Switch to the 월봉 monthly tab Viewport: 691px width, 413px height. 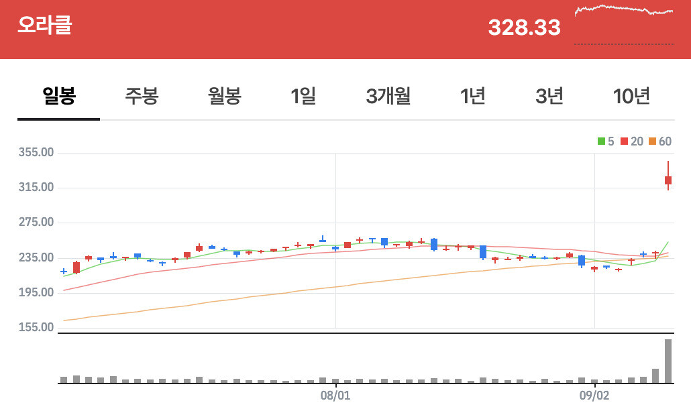pos(224,96)
